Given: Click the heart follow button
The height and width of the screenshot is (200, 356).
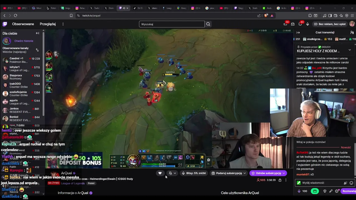Looking at the screenshot, I should click(160, 173).
